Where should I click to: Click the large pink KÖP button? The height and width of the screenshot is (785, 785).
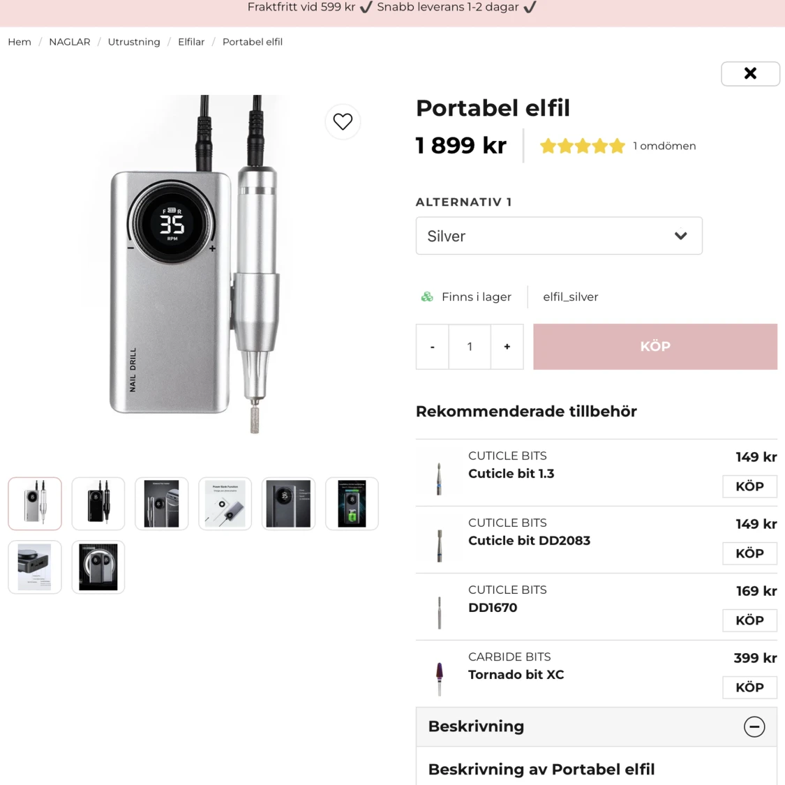(655, 346)
